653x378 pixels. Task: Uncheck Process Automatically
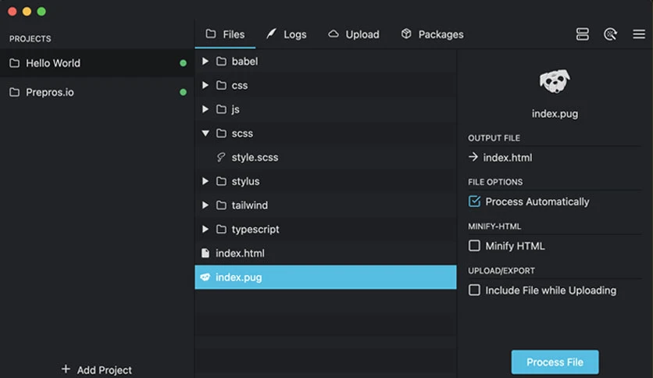click(x=474, y=201)
